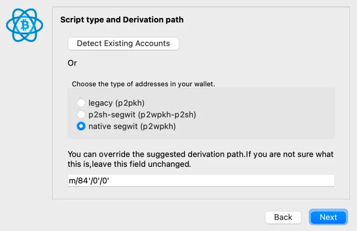Click the "native segwit (p2wpkh)" label text
The height and width of the screenshot is (231, 357).
[x=132, y=126]
